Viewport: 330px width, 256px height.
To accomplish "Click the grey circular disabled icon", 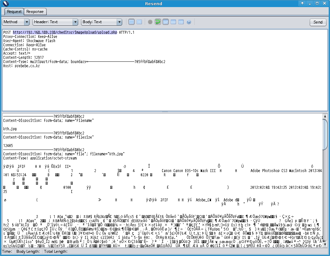I will (x=150, y=22).
